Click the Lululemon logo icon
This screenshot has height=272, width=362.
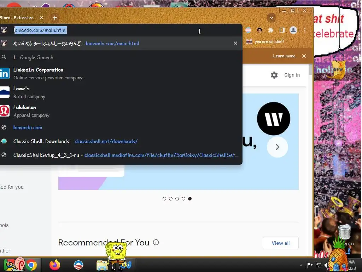[4, 111]
